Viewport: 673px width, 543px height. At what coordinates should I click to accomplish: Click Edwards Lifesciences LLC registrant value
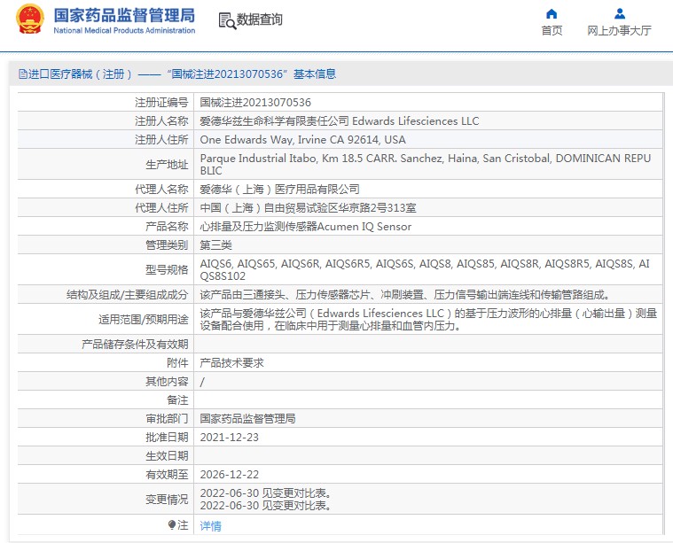pos(339,121)
